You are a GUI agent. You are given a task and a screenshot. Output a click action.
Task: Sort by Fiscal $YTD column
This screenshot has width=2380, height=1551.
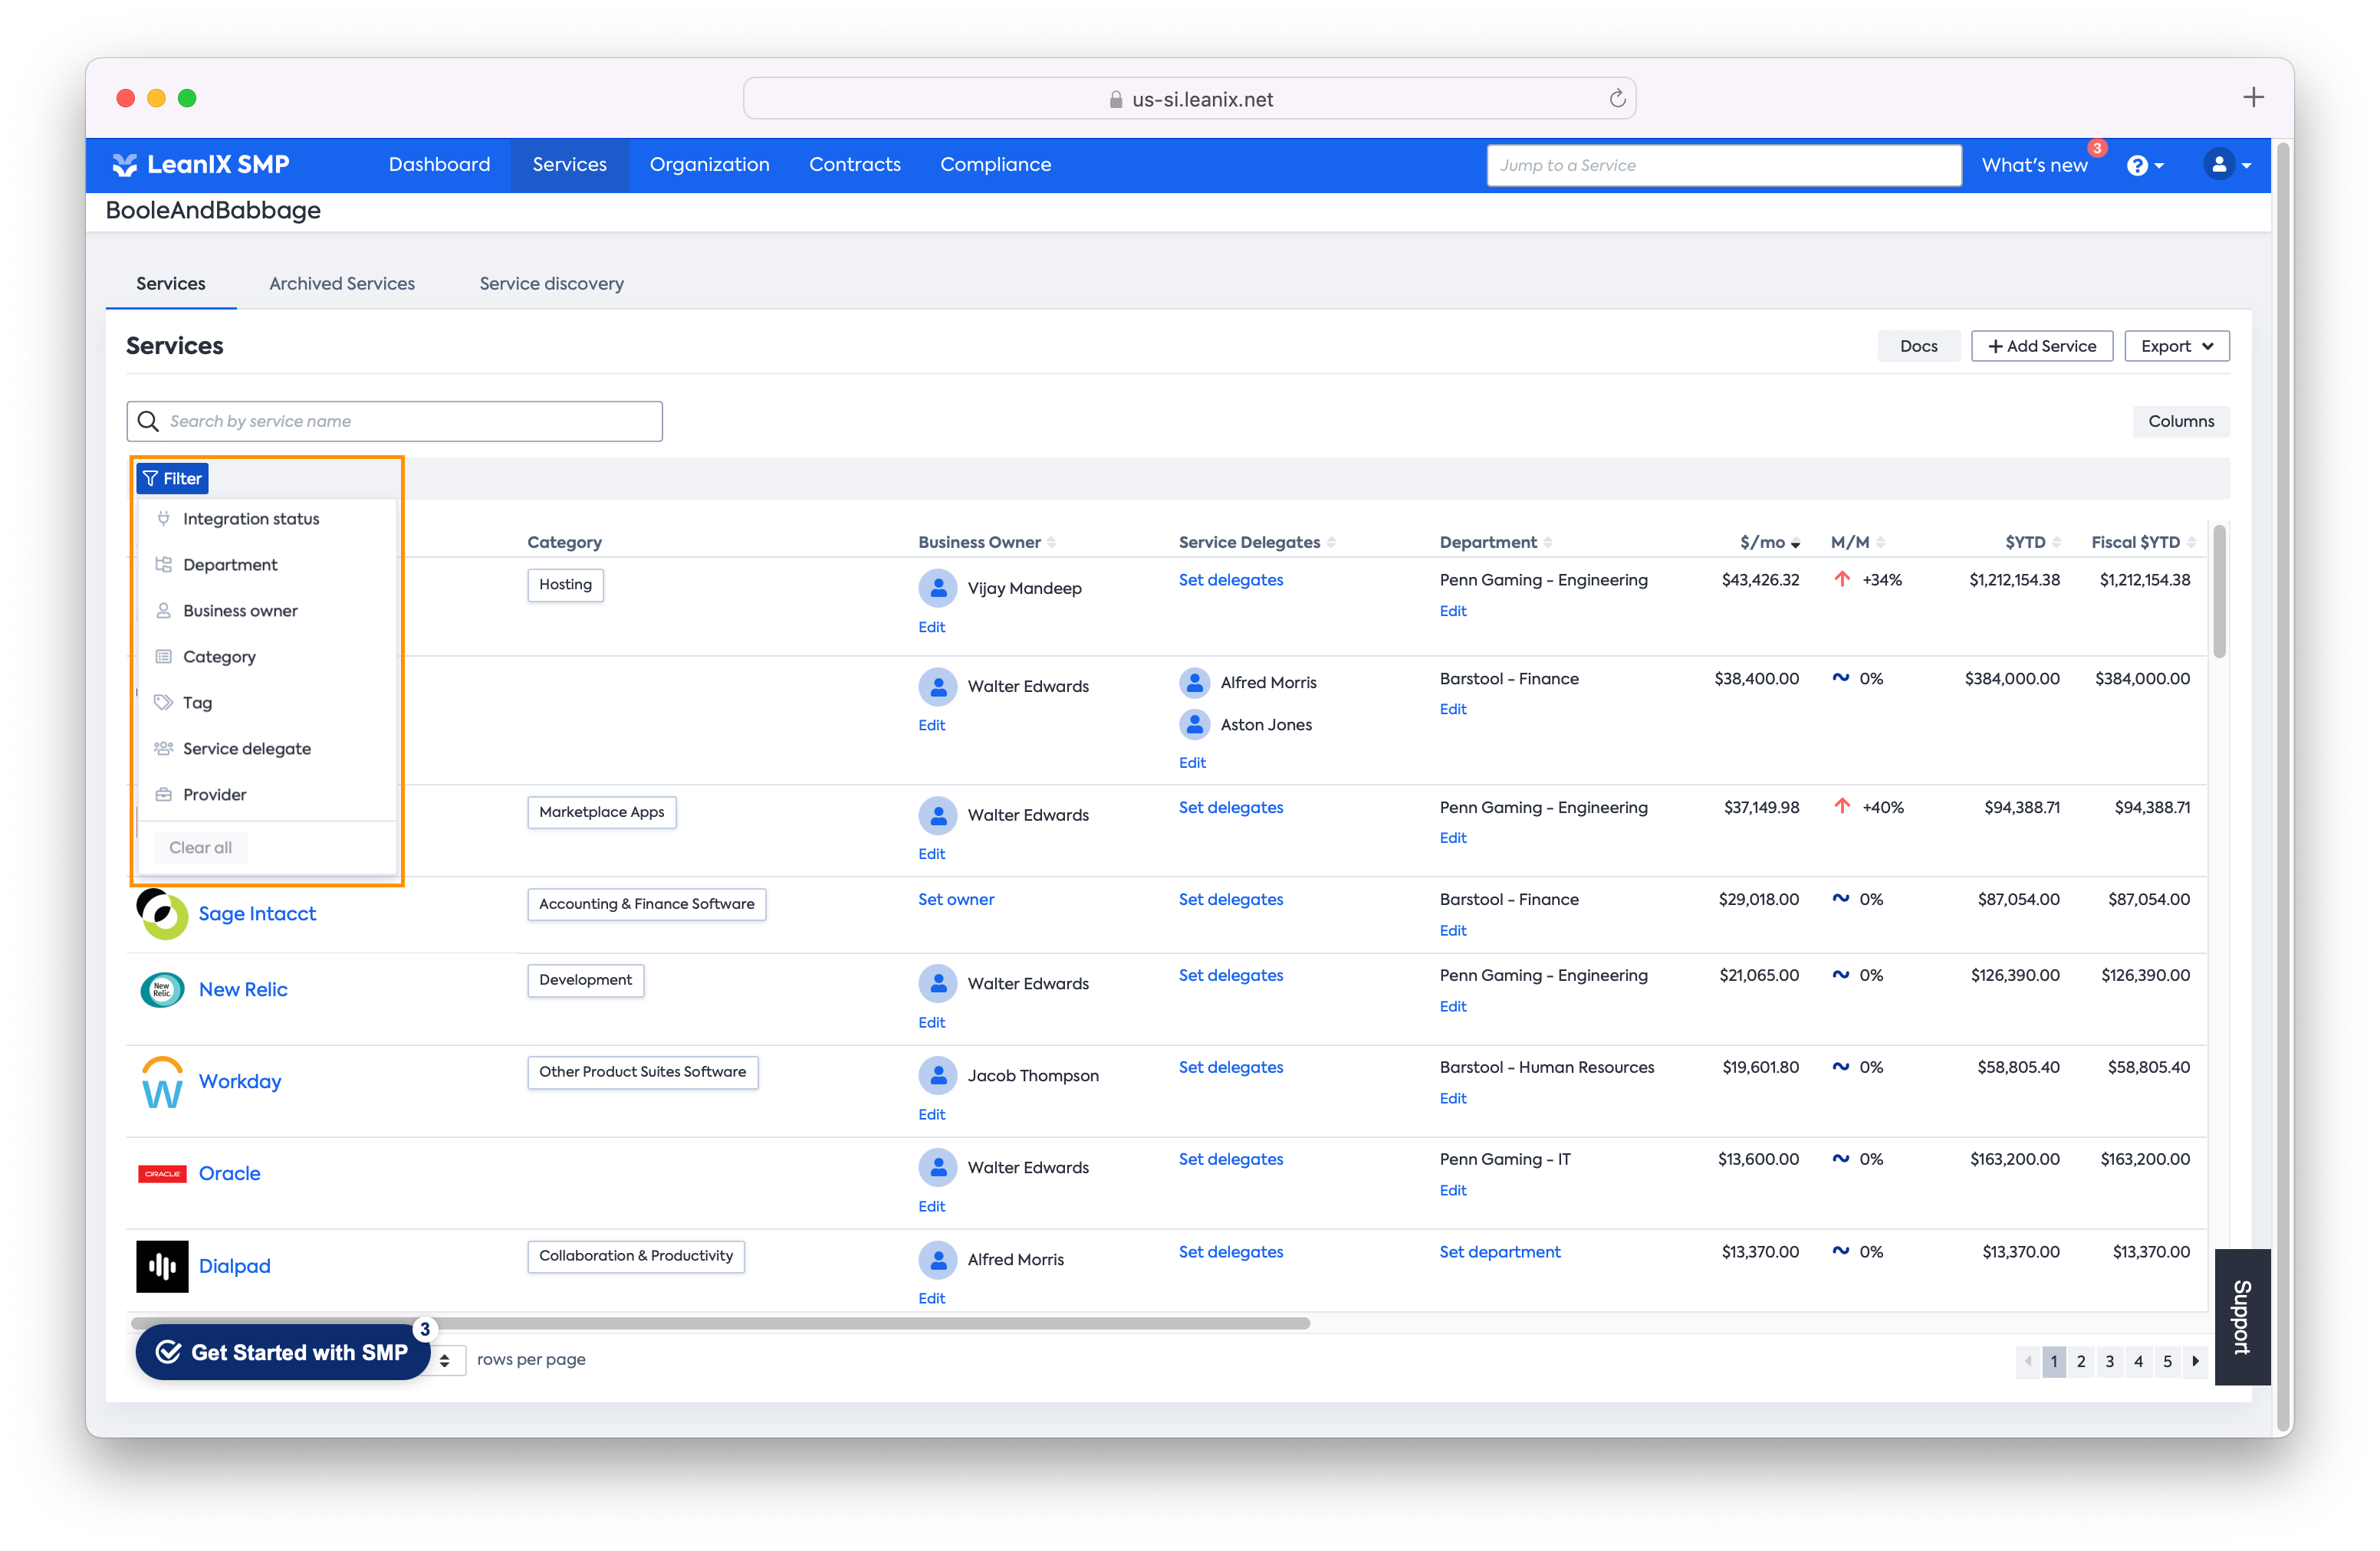pyautogui.click(x=2191, y=543)
